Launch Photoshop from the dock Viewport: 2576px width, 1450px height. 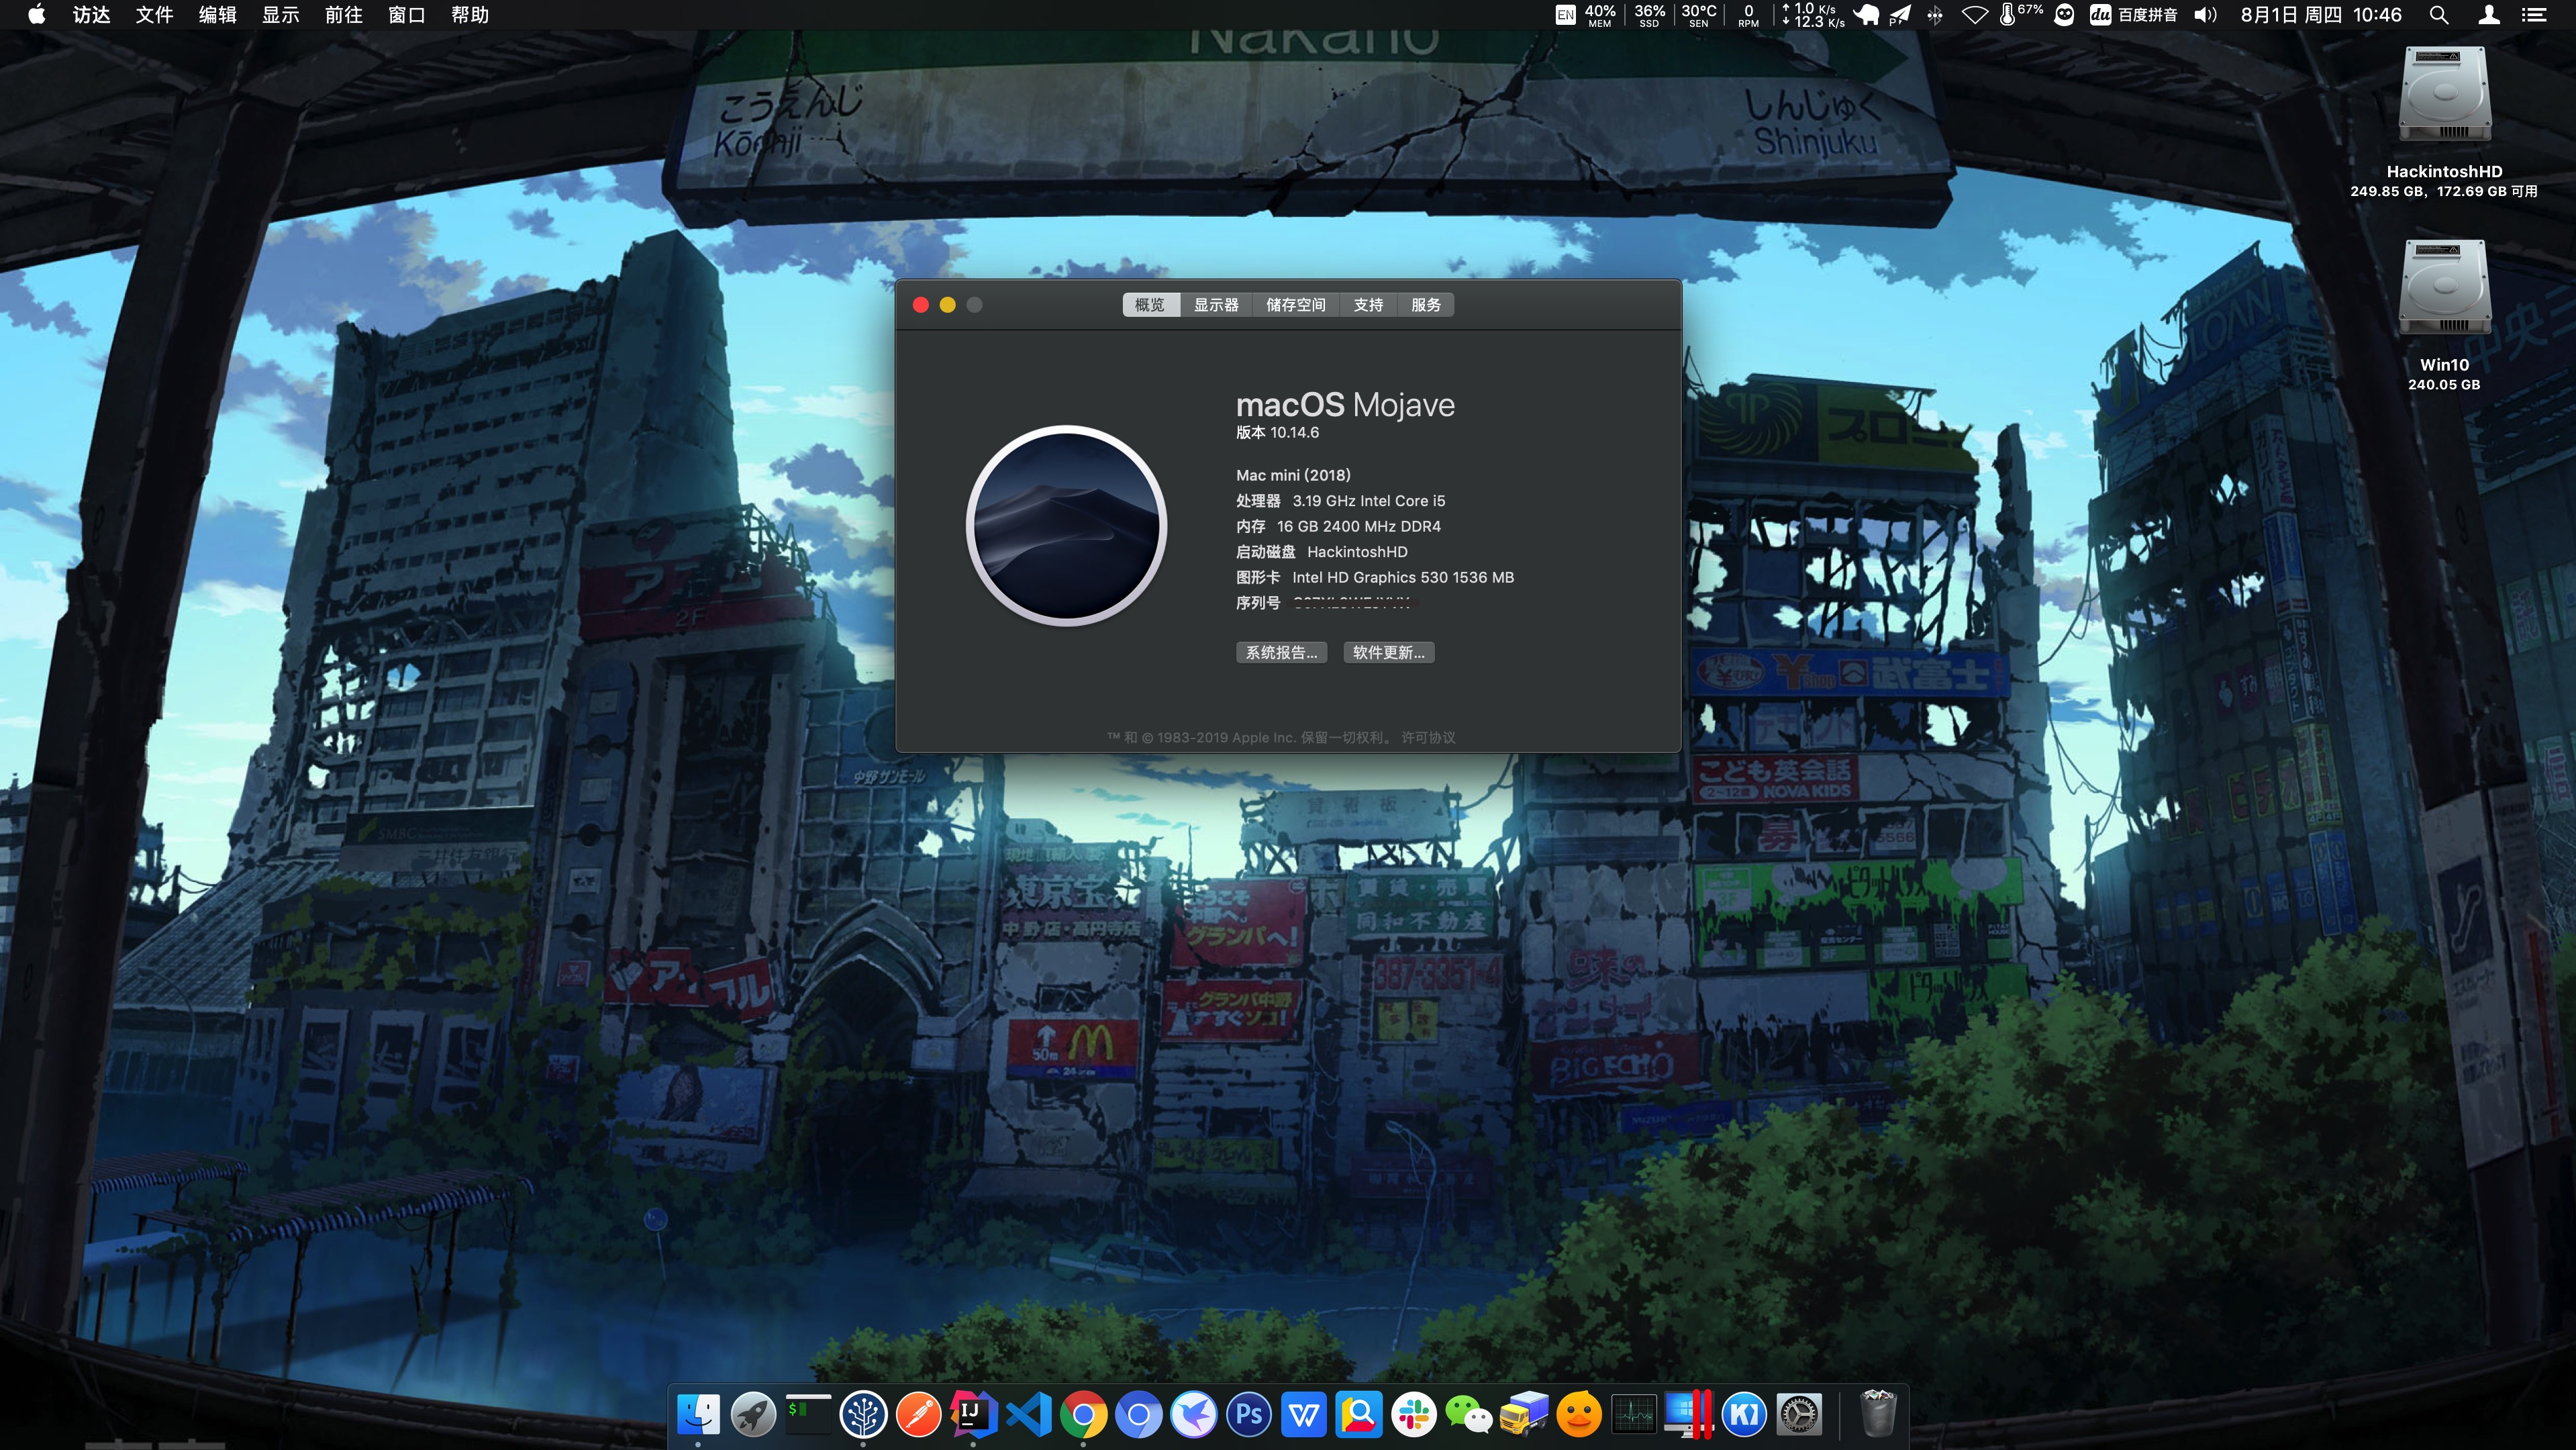(x=1249, y=1415)
